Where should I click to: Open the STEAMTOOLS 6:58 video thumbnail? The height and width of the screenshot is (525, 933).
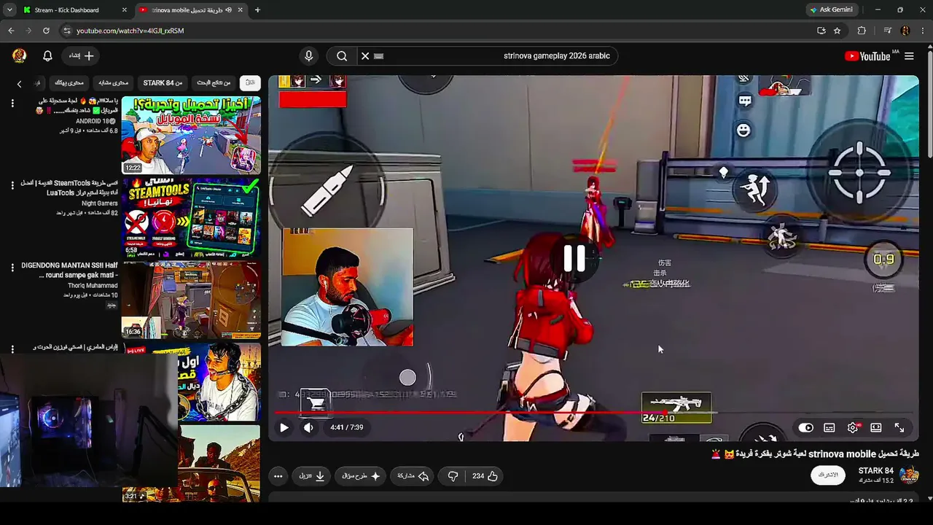tap(191, 217)
